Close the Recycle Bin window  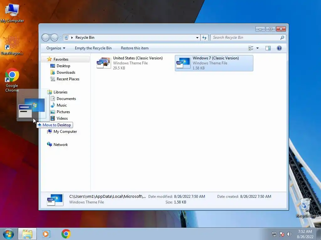pyautogui.click(x=281, y=29)
